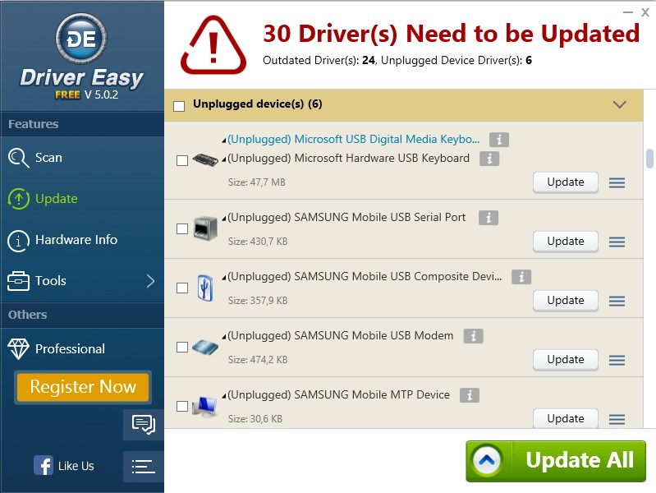
Task: Click the Serial Port device icon
Action: click(205, 228)
